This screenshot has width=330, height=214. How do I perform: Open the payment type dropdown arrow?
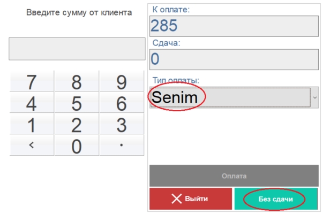click(315, 97)
